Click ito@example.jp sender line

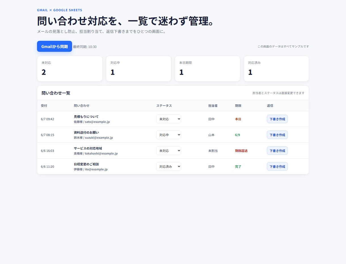pyautogui.click(x=91, y=169)
